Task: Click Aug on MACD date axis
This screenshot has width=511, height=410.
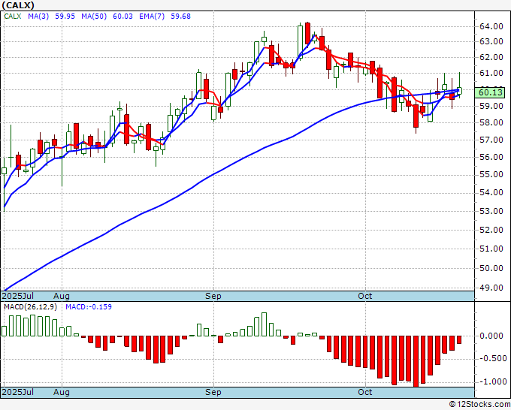Action: (62, 392)
